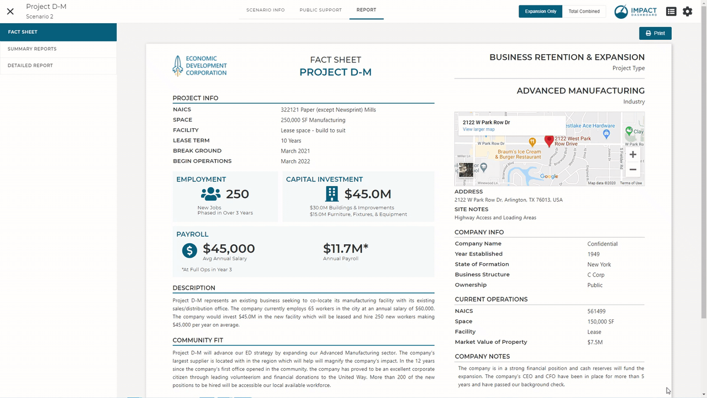
Task: Switch to Expansion Only view
Action: tap(540, 11)
